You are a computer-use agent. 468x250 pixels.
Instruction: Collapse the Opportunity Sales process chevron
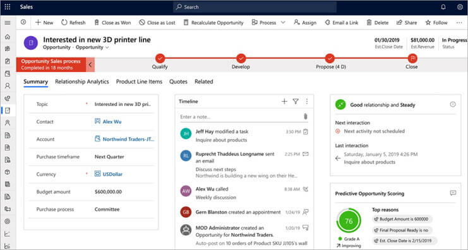(x=90, y=64)
